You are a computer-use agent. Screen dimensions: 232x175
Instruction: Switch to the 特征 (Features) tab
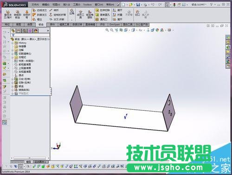(x=7, y=25)
